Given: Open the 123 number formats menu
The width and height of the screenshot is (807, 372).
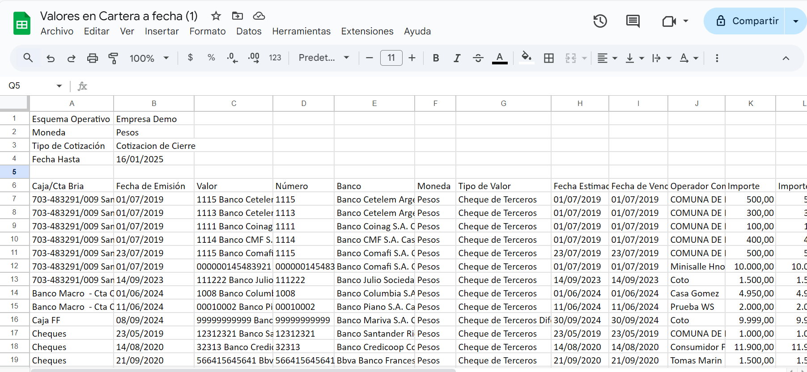Looking at the screenshot, I should 275,58.
